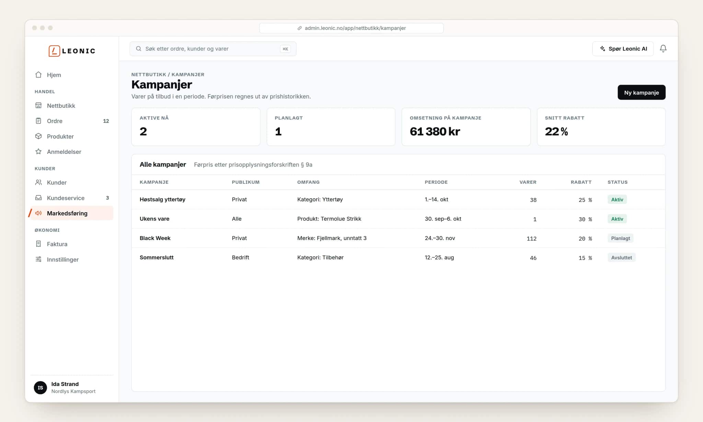Open Hjem in the sidebar
Viewport: 703px width, 422px height.
click(72, 75)
